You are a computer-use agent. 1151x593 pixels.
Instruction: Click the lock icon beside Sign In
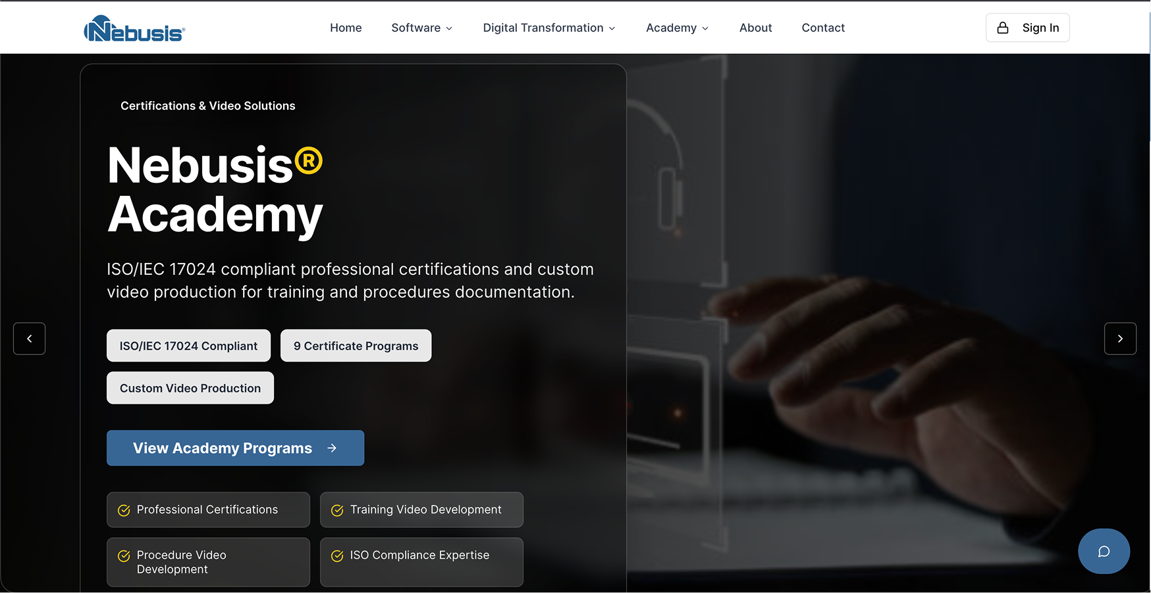click(x=1002, y=28)
